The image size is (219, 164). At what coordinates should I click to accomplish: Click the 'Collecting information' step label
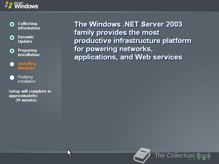click(x=29, y=26)
